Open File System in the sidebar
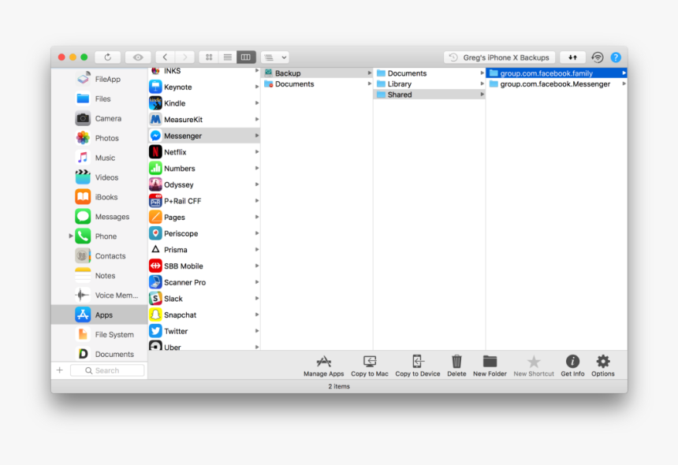 [x=99, y=335]
